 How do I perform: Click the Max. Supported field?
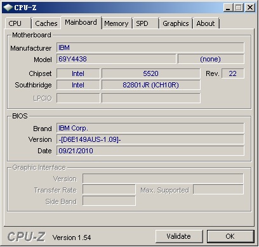coord(218,189)
